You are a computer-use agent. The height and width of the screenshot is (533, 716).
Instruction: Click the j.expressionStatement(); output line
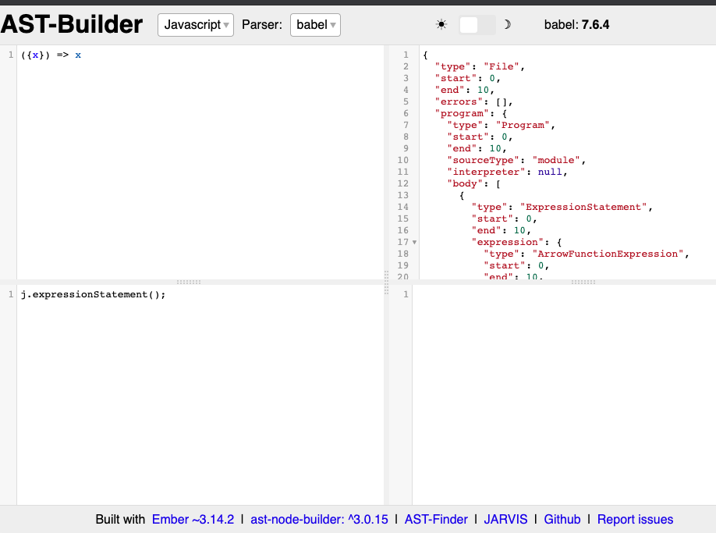pos(93,294)
